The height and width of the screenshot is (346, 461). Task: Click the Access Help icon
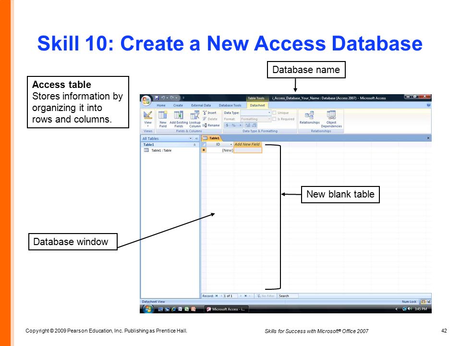[x=429, y=105]
